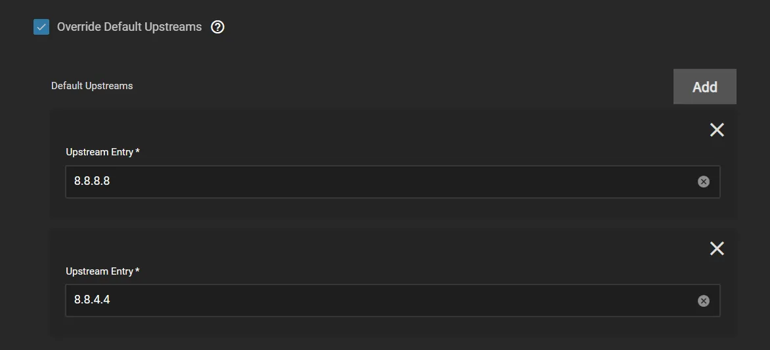Viewport: 770px width, 350px height.
Task: Focus the input field containing 8.8.8.8
Action: click(394, 182)
